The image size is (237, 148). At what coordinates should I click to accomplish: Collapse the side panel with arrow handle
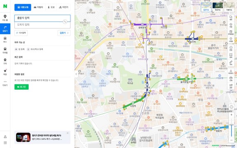pyautogui.click(x=76, y=74)
